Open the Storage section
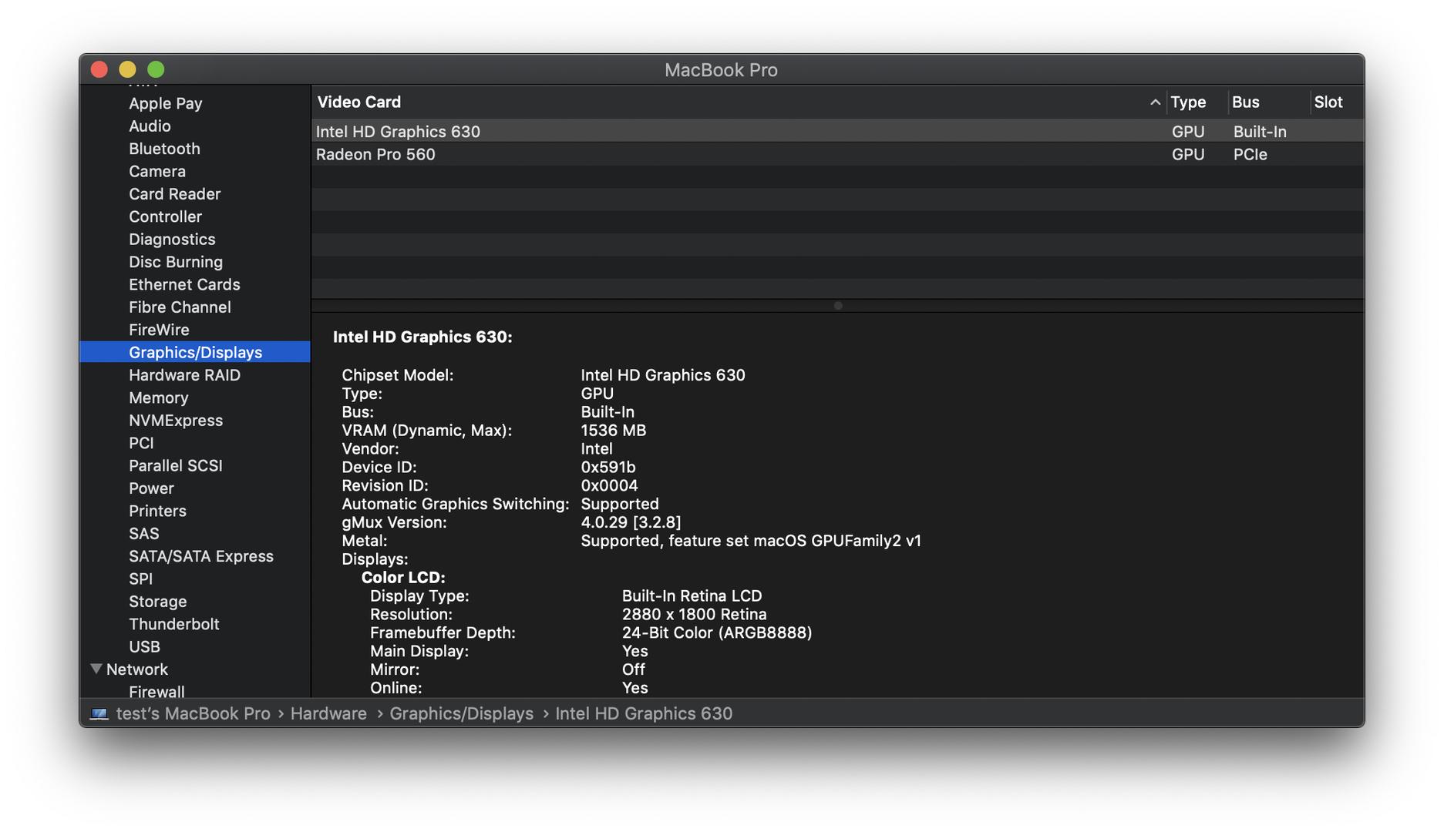This screenshot has height=832, width=1444. pos(158,602)
